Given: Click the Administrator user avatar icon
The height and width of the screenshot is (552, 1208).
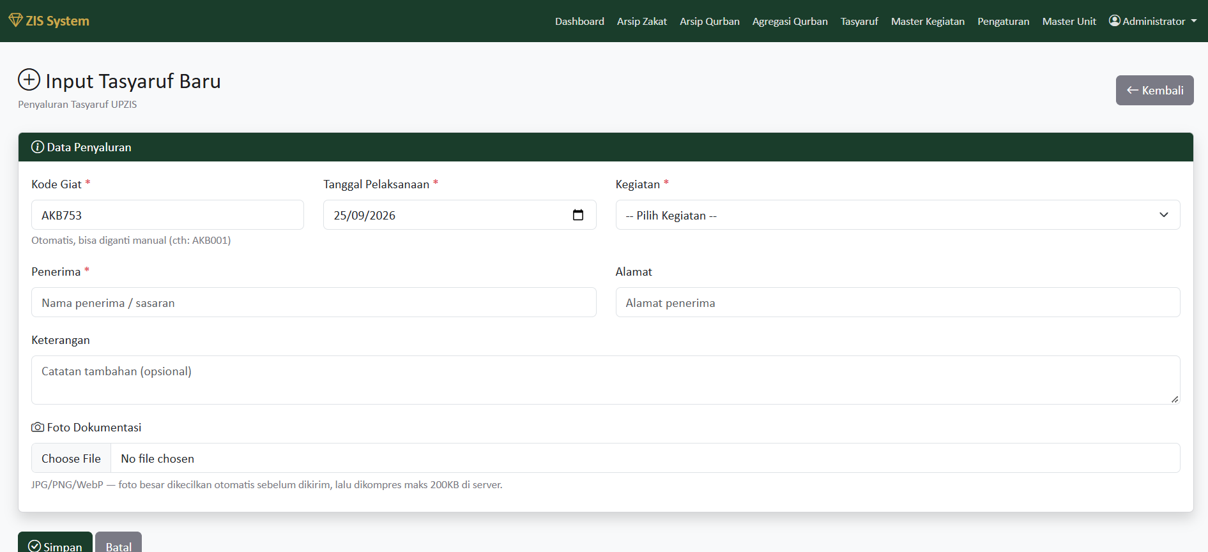Looking at the screenshot, I should (1115, 20).
